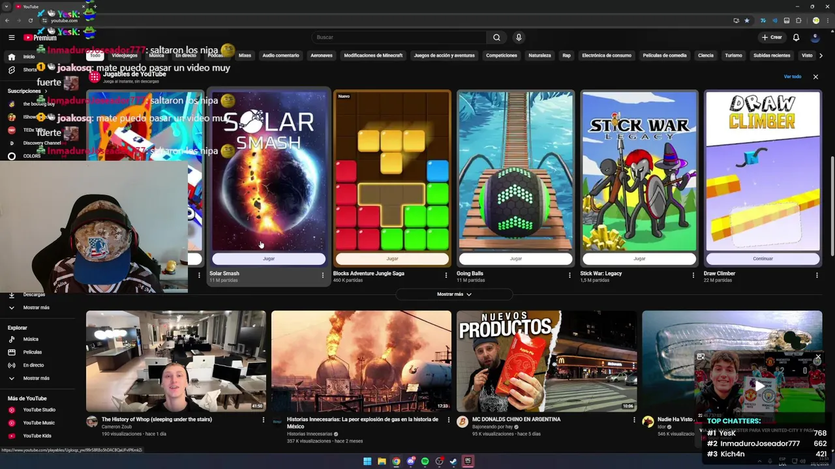Viewport: 835px width, 469px height.
Task: Select the Aeronaves chip
Action: (322, 55)
